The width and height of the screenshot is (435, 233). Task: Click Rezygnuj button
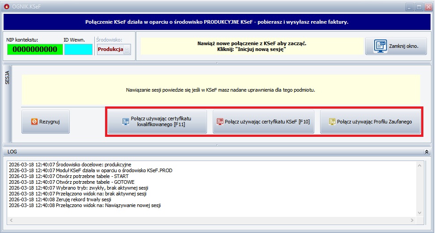(46, 122)
